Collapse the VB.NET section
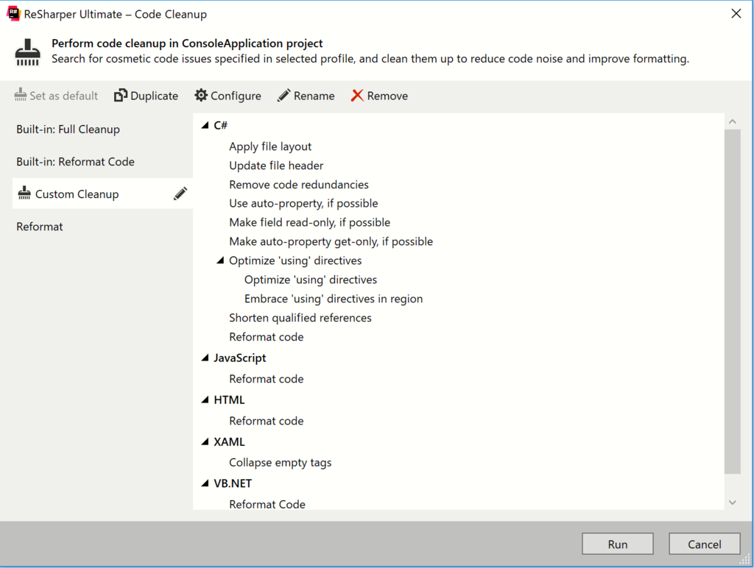The width and height of the screenshot is (754, 568). click(205, 483)
